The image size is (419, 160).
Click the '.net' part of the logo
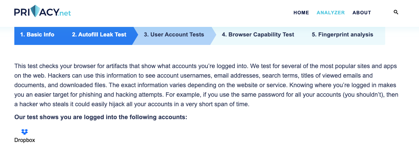tap(64, 14)
